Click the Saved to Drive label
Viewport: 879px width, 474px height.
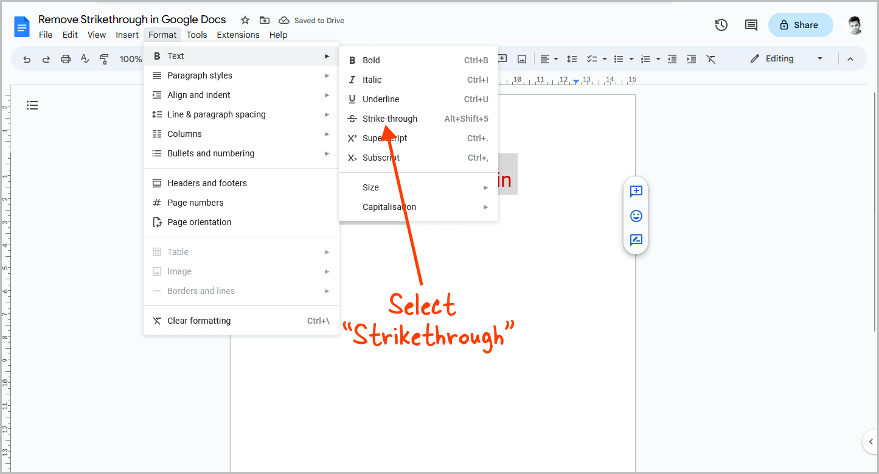click(x=311, y=20)
